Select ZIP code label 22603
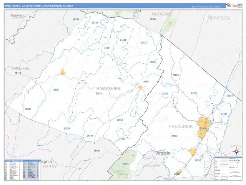The height and width of the screenshot is (185, 246). click(194, 93)
